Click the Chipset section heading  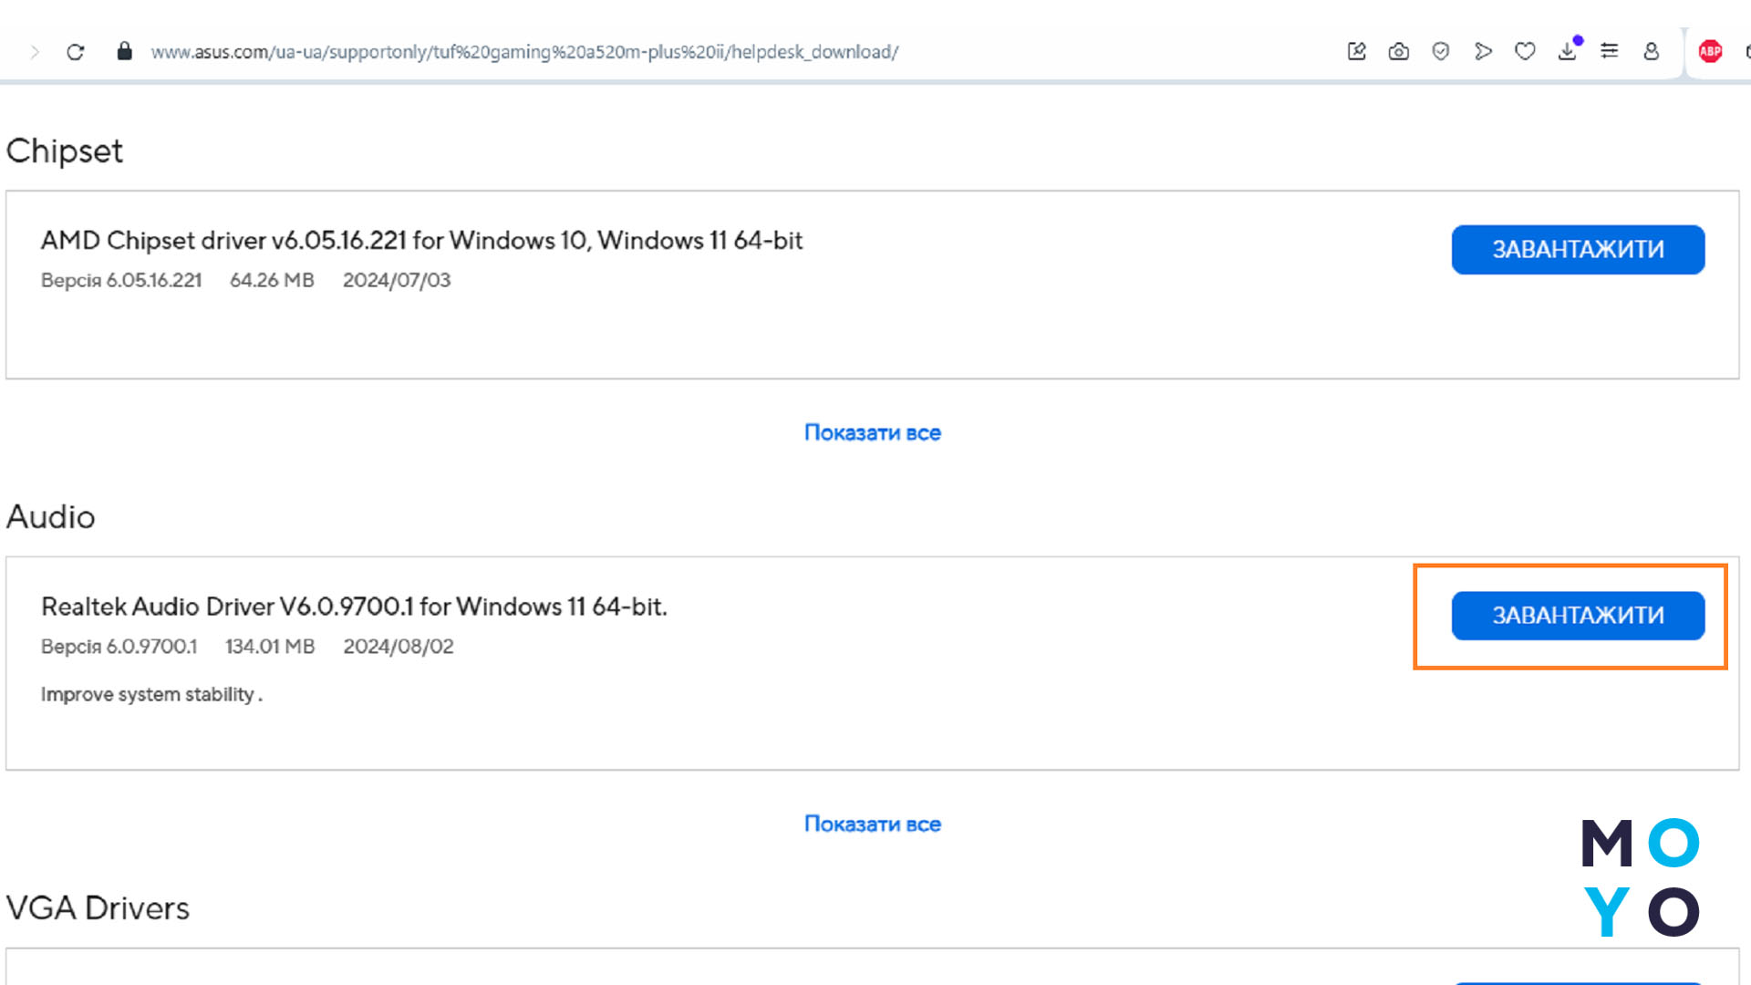[x=64, y=151]
